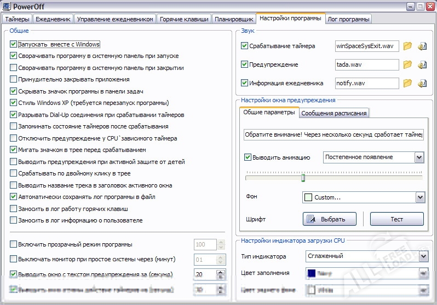Screen dimensions: 437x305
Task: Enable "Принудительно закрывать приложения" option
Action: (x=14, y=79)
